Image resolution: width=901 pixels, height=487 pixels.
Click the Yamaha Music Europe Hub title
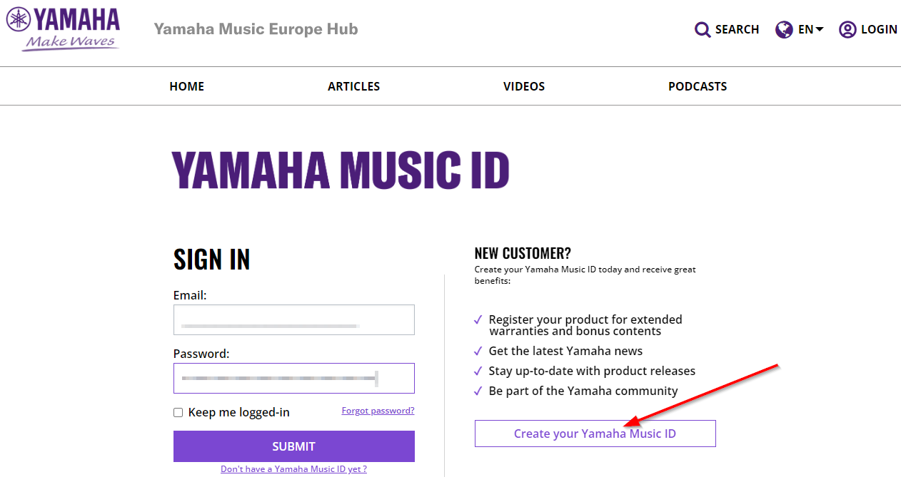[256, 29]
